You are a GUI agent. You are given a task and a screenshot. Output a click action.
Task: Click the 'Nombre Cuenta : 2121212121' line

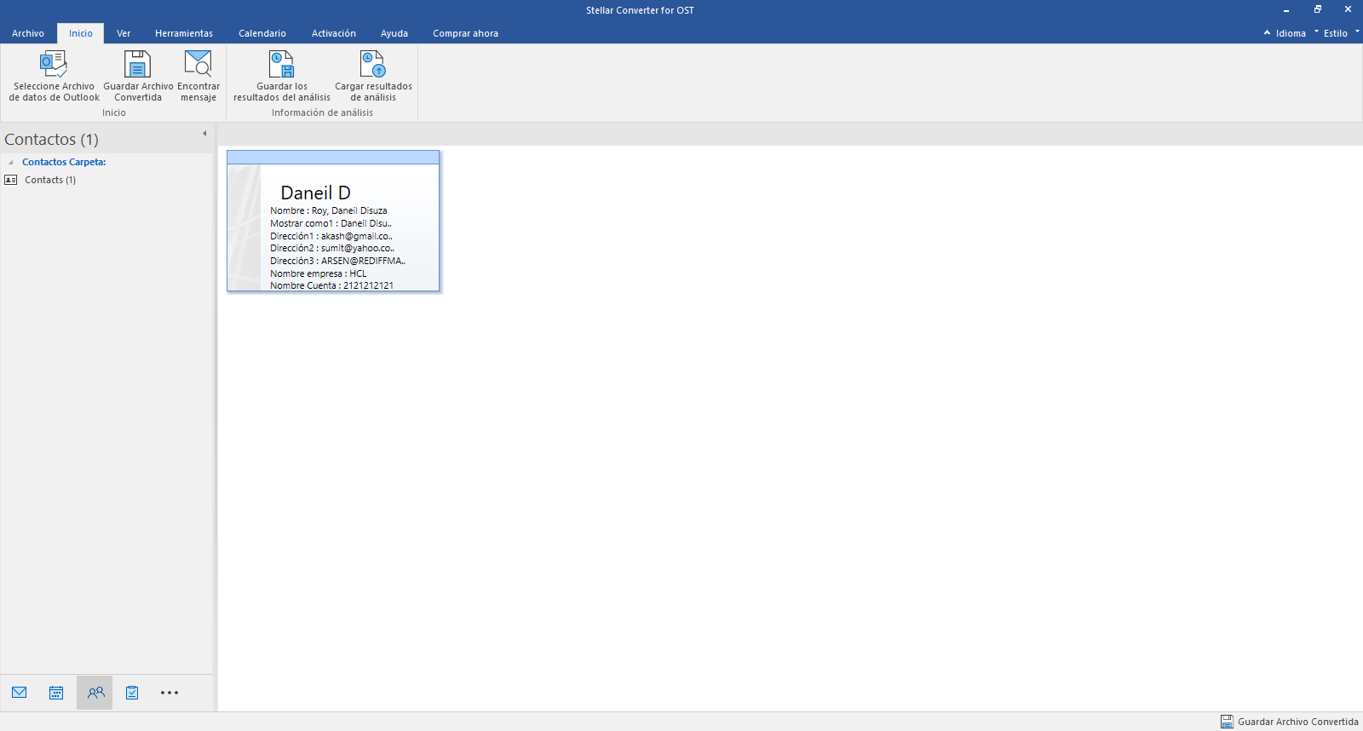pos(332,285)
